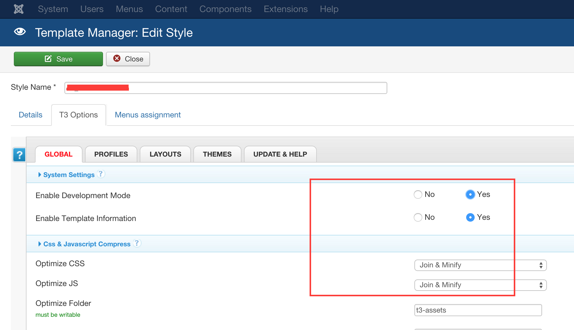Open the Optimize JS dropdown
The height and width of the screenshot is (330, 574).
tap(480, 285)
